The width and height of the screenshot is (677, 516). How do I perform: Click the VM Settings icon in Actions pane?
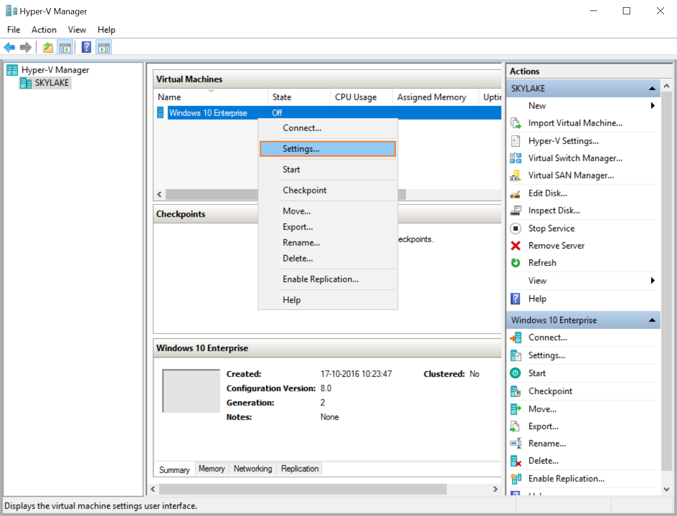[516, 355]
